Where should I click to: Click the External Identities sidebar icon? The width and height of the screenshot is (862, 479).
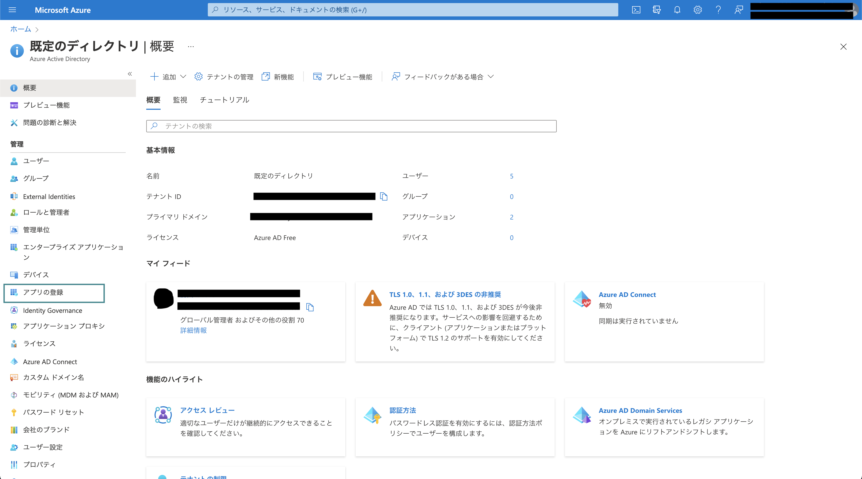(14, 197)
